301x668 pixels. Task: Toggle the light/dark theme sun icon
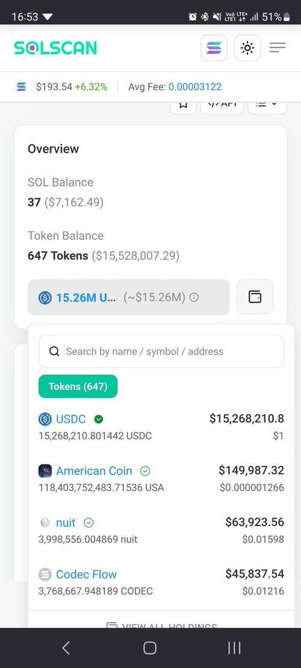pyautogui.click(x=247, y=48)
